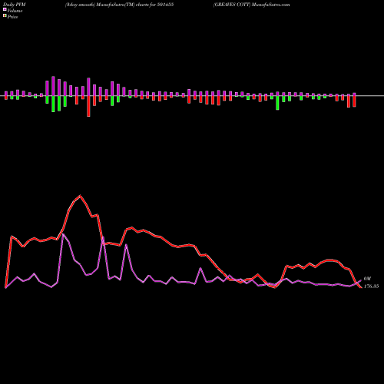Image resolution: width=384 pixels, height=384 pixels.
Task: Select the 'Price' legend label
Action: point(12,17)
